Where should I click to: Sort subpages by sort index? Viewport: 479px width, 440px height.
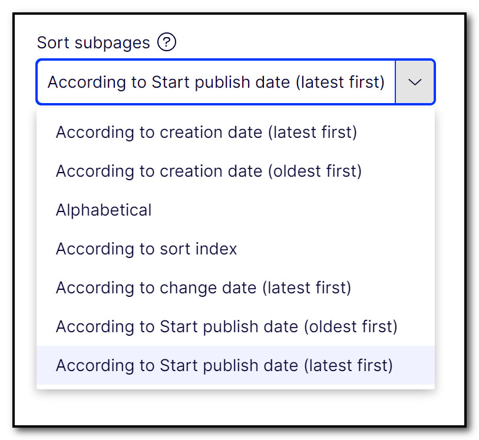pos(236,249)
